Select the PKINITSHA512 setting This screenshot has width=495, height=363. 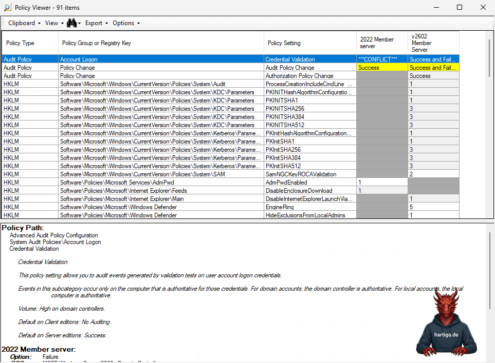[310, 125]
